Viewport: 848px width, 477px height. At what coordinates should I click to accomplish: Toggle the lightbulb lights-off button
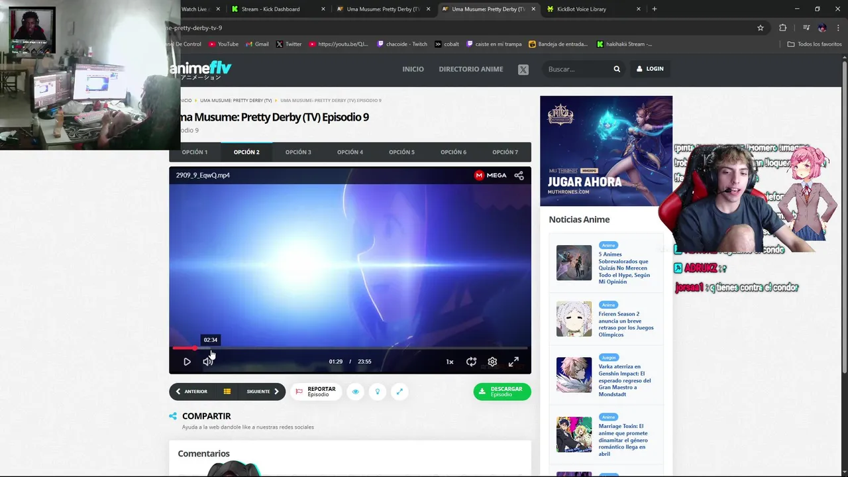[378, 392]
